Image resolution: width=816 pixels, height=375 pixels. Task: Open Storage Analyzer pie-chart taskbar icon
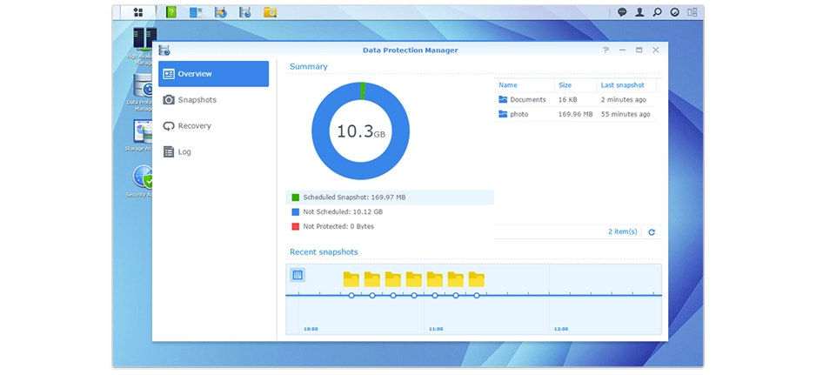(x=221, y=12)
